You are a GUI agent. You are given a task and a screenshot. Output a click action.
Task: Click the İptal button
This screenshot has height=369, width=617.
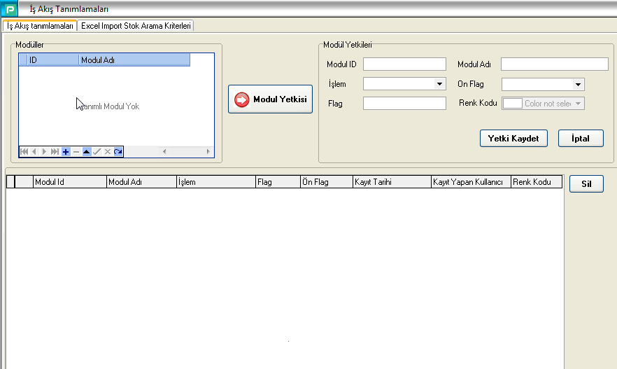tap(581, 139)
